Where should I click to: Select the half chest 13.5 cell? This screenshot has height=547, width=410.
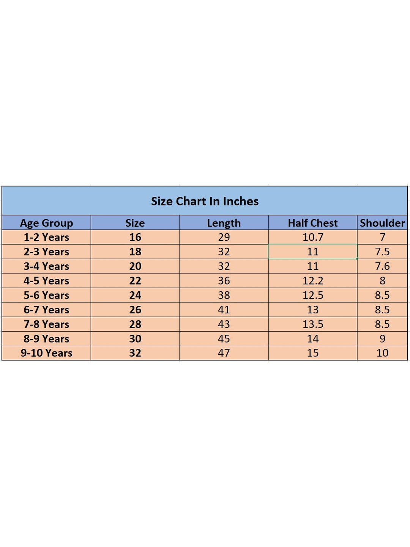point(312,324)
